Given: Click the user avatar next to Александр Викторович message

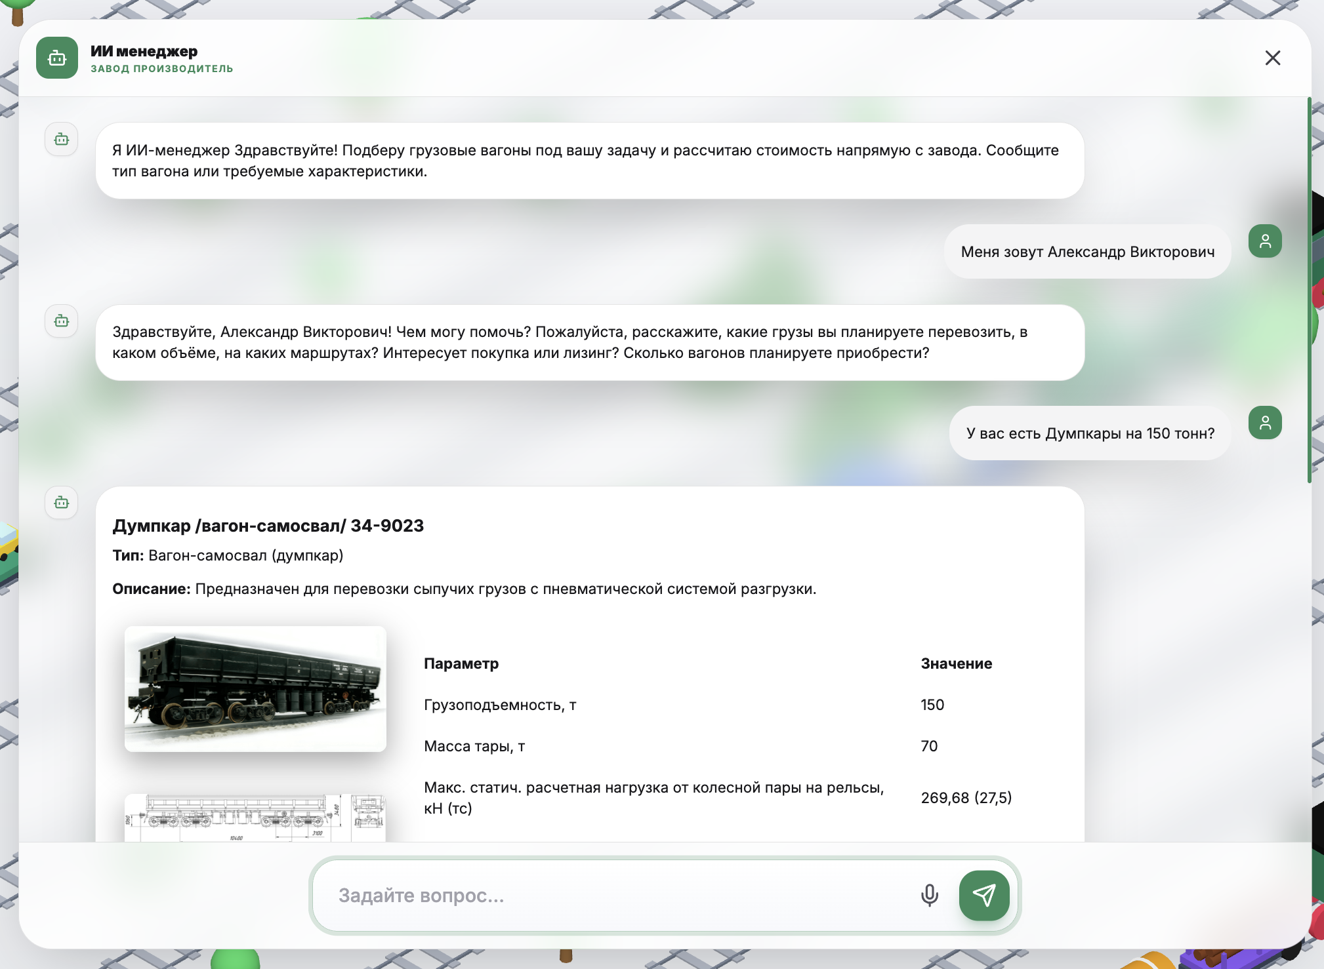Looking at the screenshot, I should click(1265, 241).
